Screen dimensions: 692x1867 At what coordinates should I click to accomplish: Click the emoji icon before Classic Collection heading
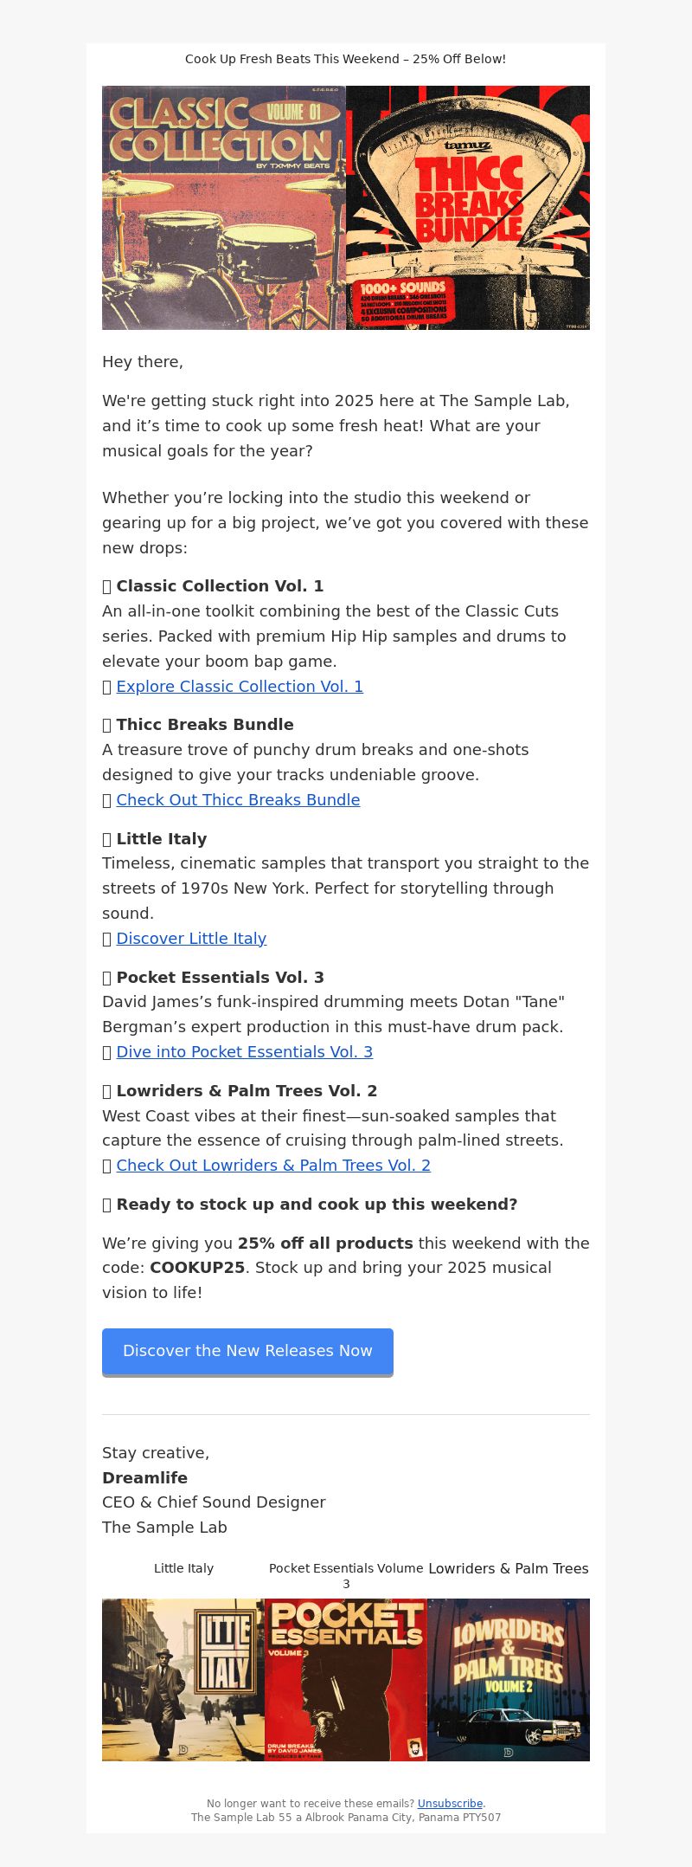(107, 586)
